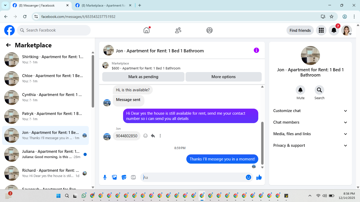Open Chrome three-dot menu
Image resolution: width=360 pixels, height=202 pixels.
(x=354, y=17)
